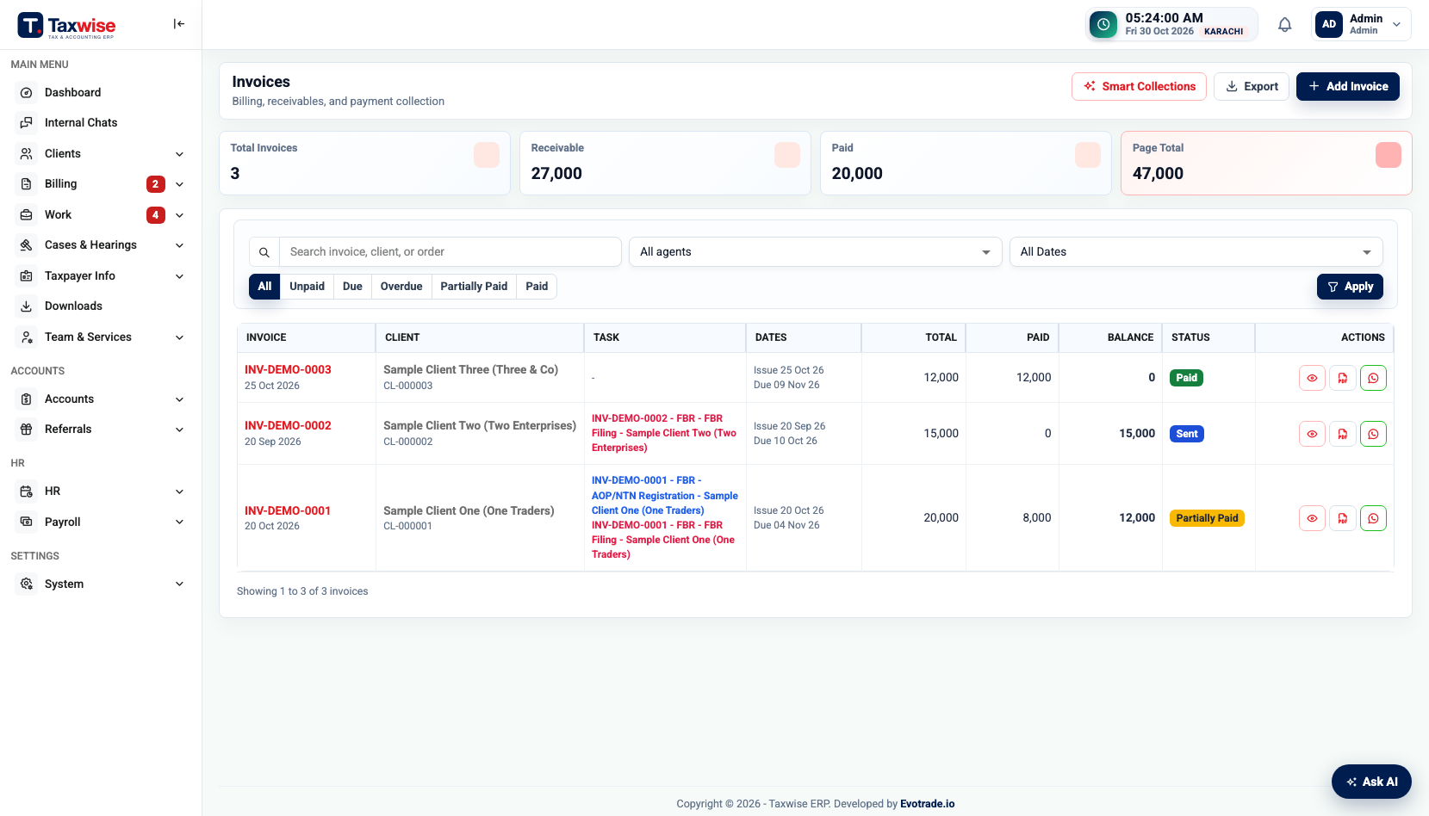Open the Ask AI assistant
1429x816 pixels.
point(1371,782)
